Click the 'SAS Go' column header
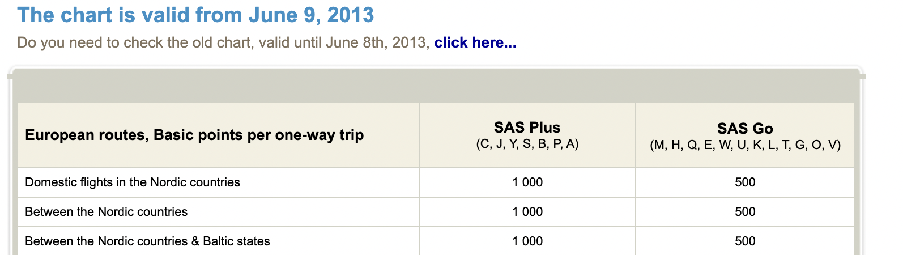 point(744,128)
